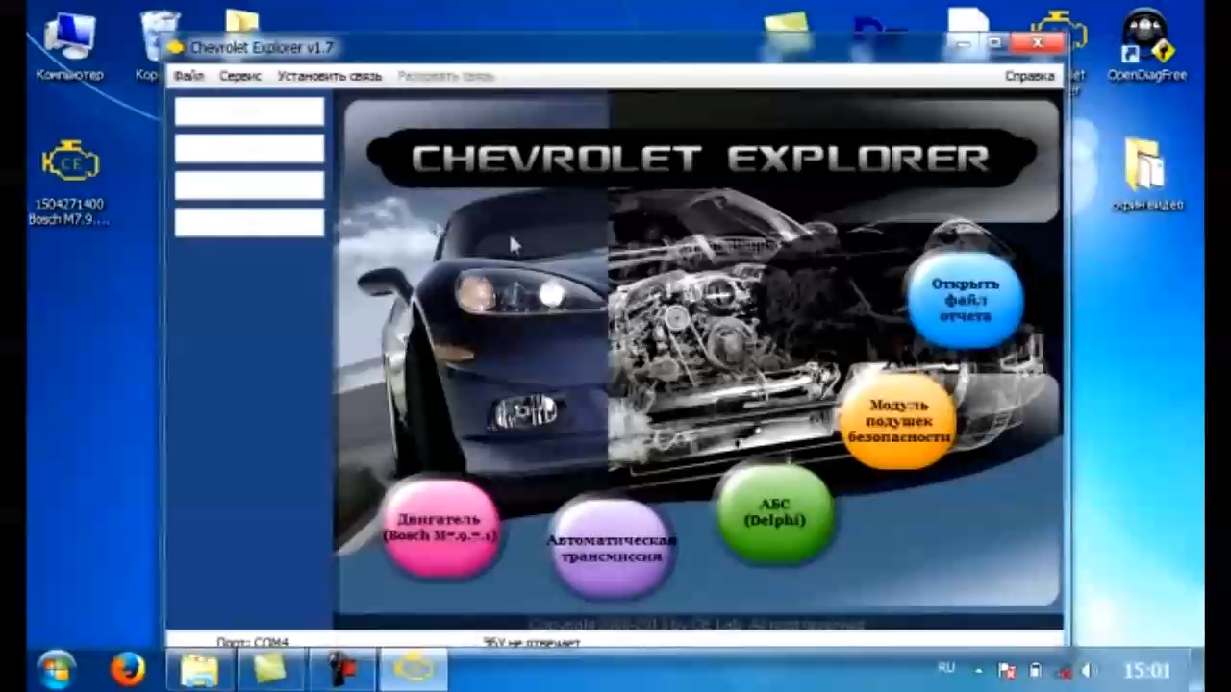This screenshot has width=1231, height=692.
Task: Open the Файл menu
Action: 188,75
